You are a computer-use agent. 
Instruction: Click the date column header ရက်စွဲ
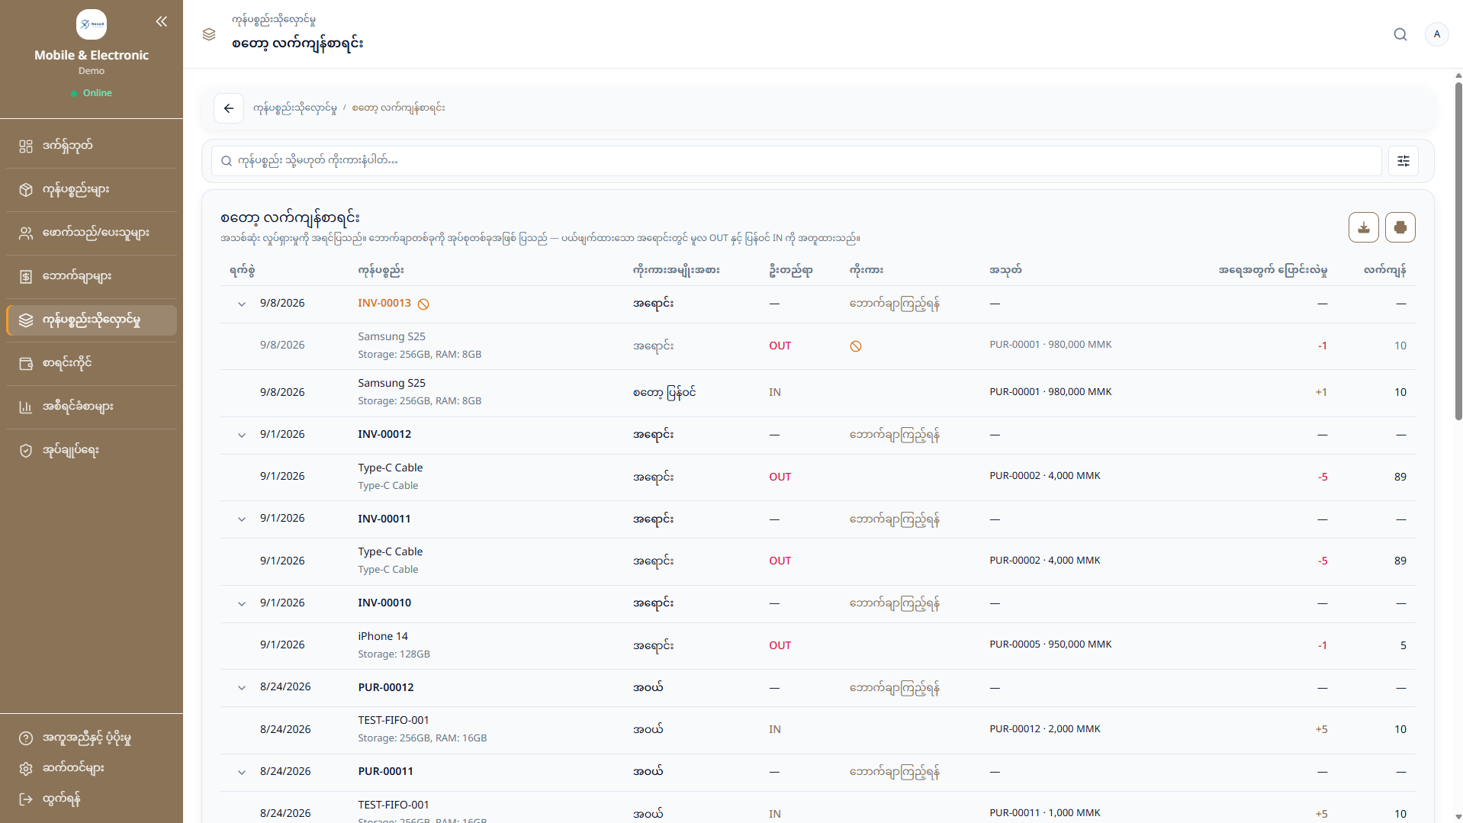click(x=242, y=270)
